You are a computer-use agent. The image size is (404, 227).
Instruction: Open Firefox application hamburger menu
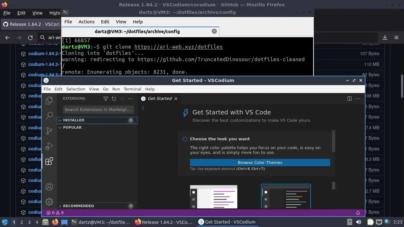pyautogui.click(x=396, y=38)
